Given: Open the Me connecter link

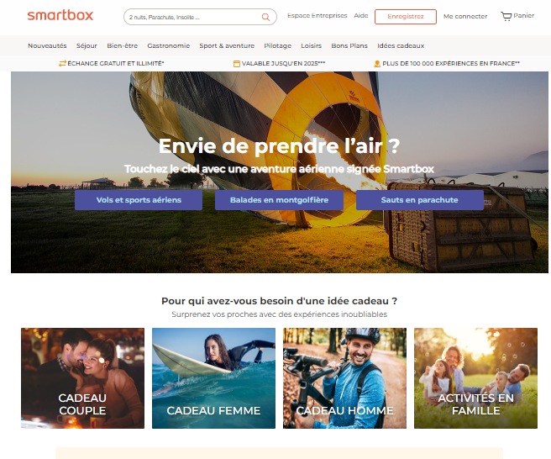Looking at the screenshot, I should 465,16.
